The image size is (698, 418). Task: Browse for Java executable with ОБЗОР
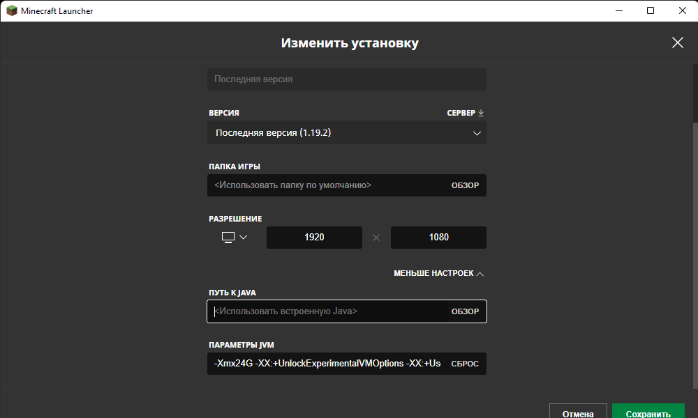(465, 311)
